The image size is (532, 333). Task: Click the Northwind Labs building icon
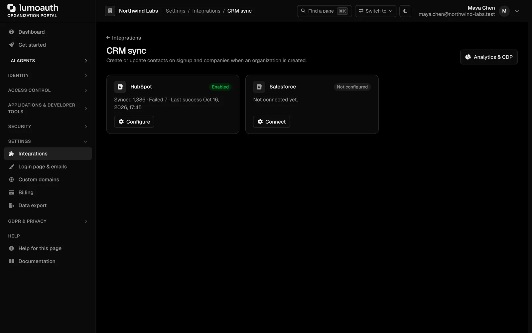tap(110, 11)
